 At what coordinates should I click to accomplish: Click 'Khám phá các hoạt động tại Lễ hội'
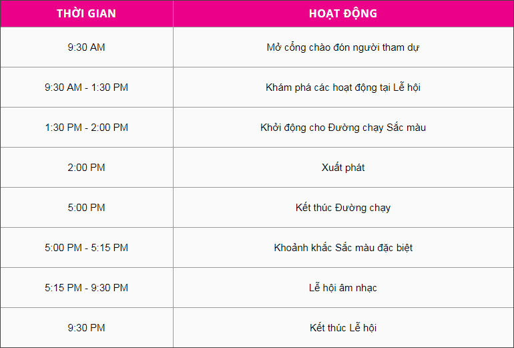[343, 88]
